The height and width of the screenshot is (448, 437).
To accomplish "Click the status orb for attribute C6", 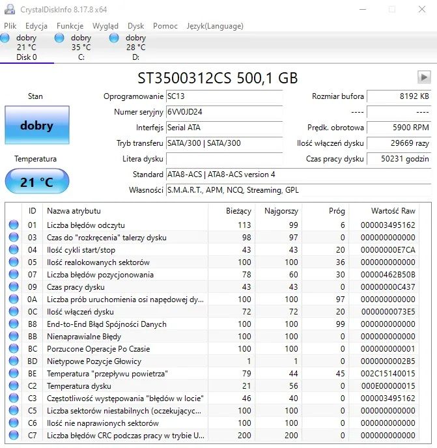I will coord(14,423).
